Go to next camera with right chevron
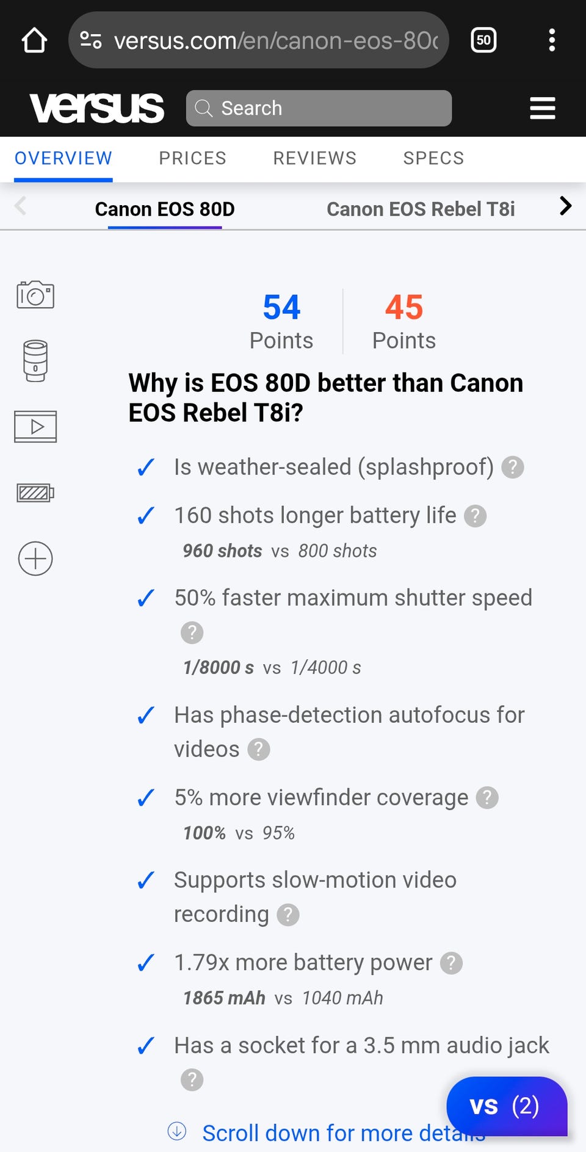This screenshot has height=1152, width=586. point(565,206)
